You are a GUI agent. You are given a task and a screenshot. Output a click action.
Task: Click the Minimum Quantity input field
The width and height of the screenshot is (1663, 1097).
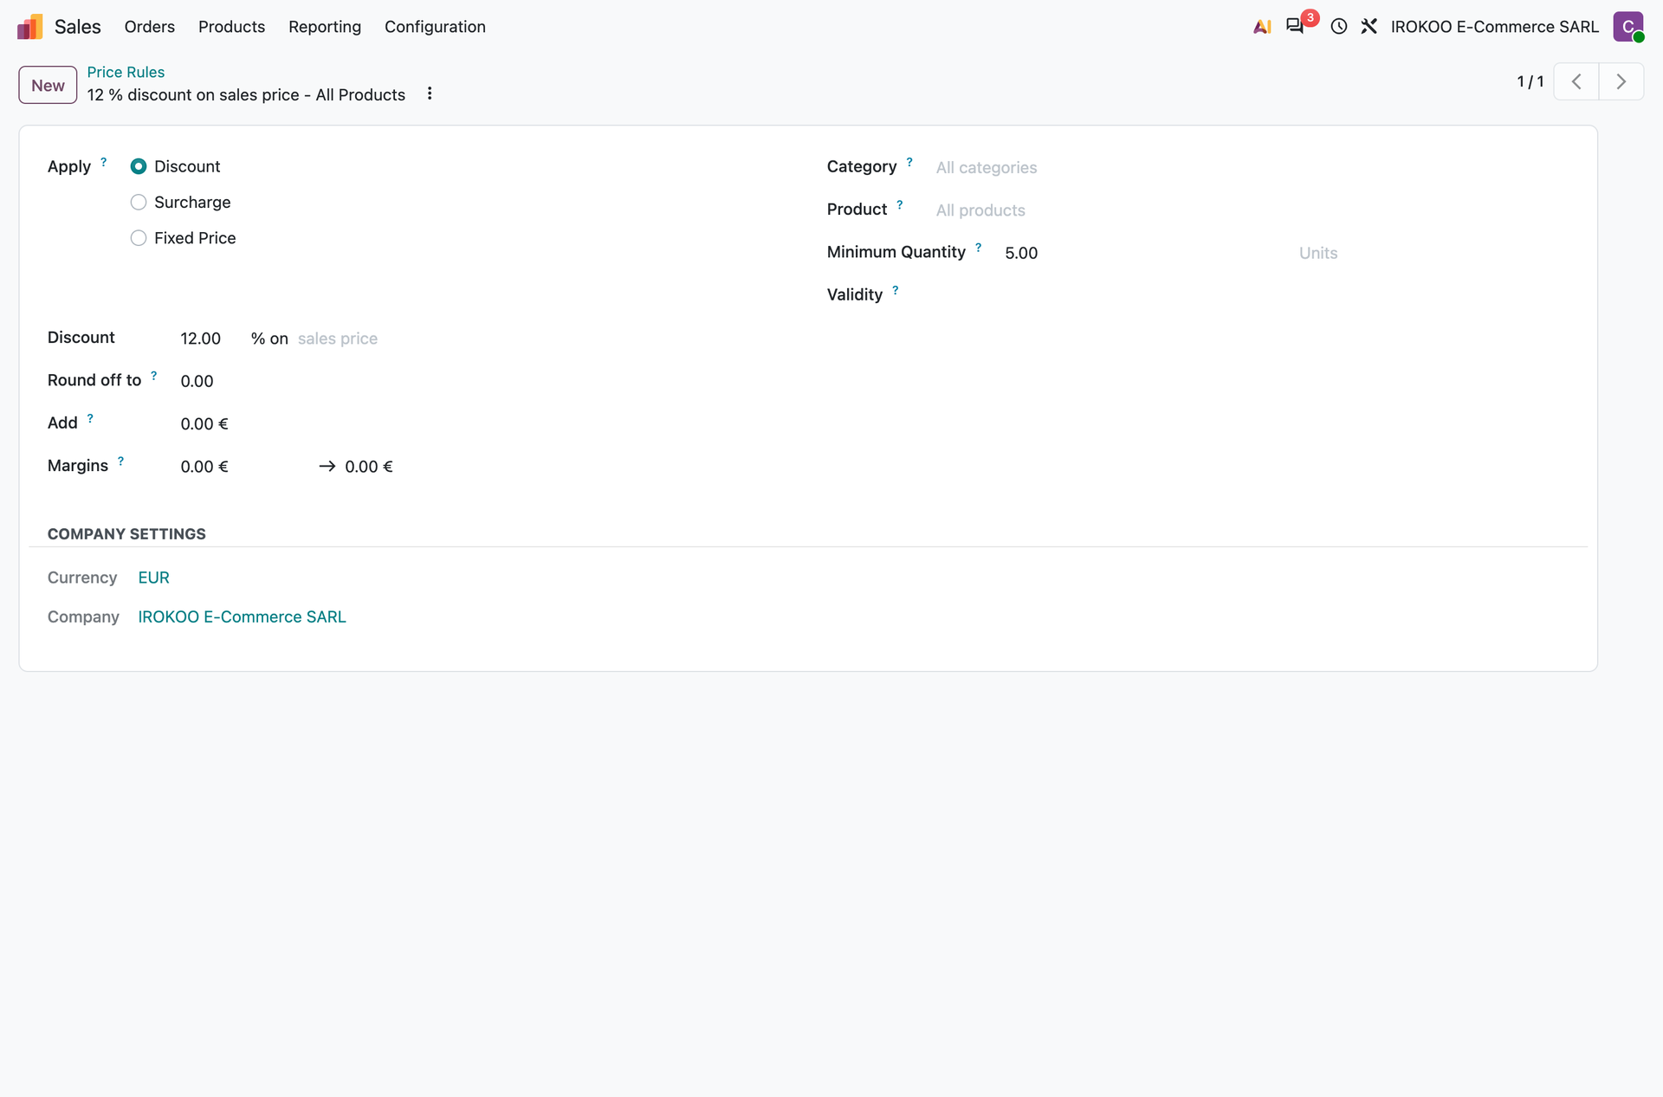(1143, 253)
